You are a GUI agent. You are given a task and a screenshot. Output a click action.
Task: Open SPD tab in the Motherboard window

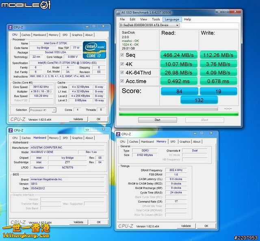[x=65, y=138]
